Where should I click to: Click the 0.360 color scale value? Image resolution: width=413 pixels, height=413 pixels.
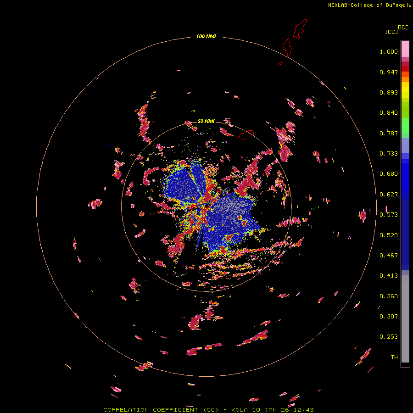(389, 296)
